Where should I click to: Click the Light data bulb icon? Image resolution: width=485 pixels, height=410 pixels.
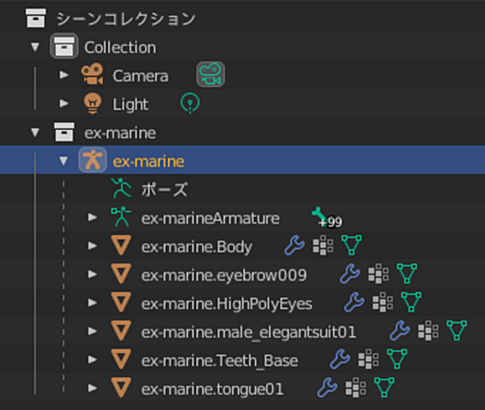point(190,104)
